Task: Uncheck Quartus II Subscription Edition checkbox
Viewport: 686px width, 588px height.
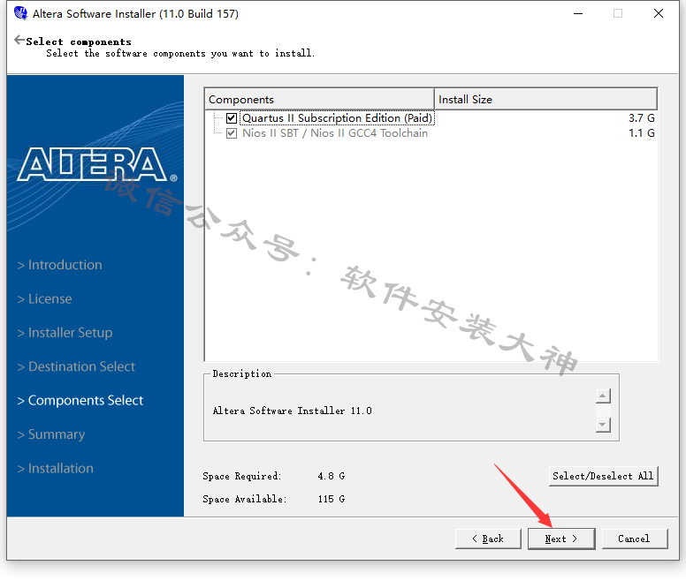Action: click(x=232, y=118)
